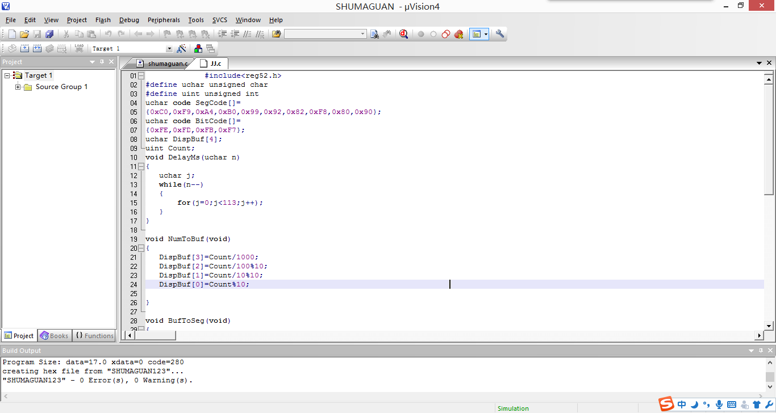
Task: Collapse code fold at line 01
Action: 141,75
